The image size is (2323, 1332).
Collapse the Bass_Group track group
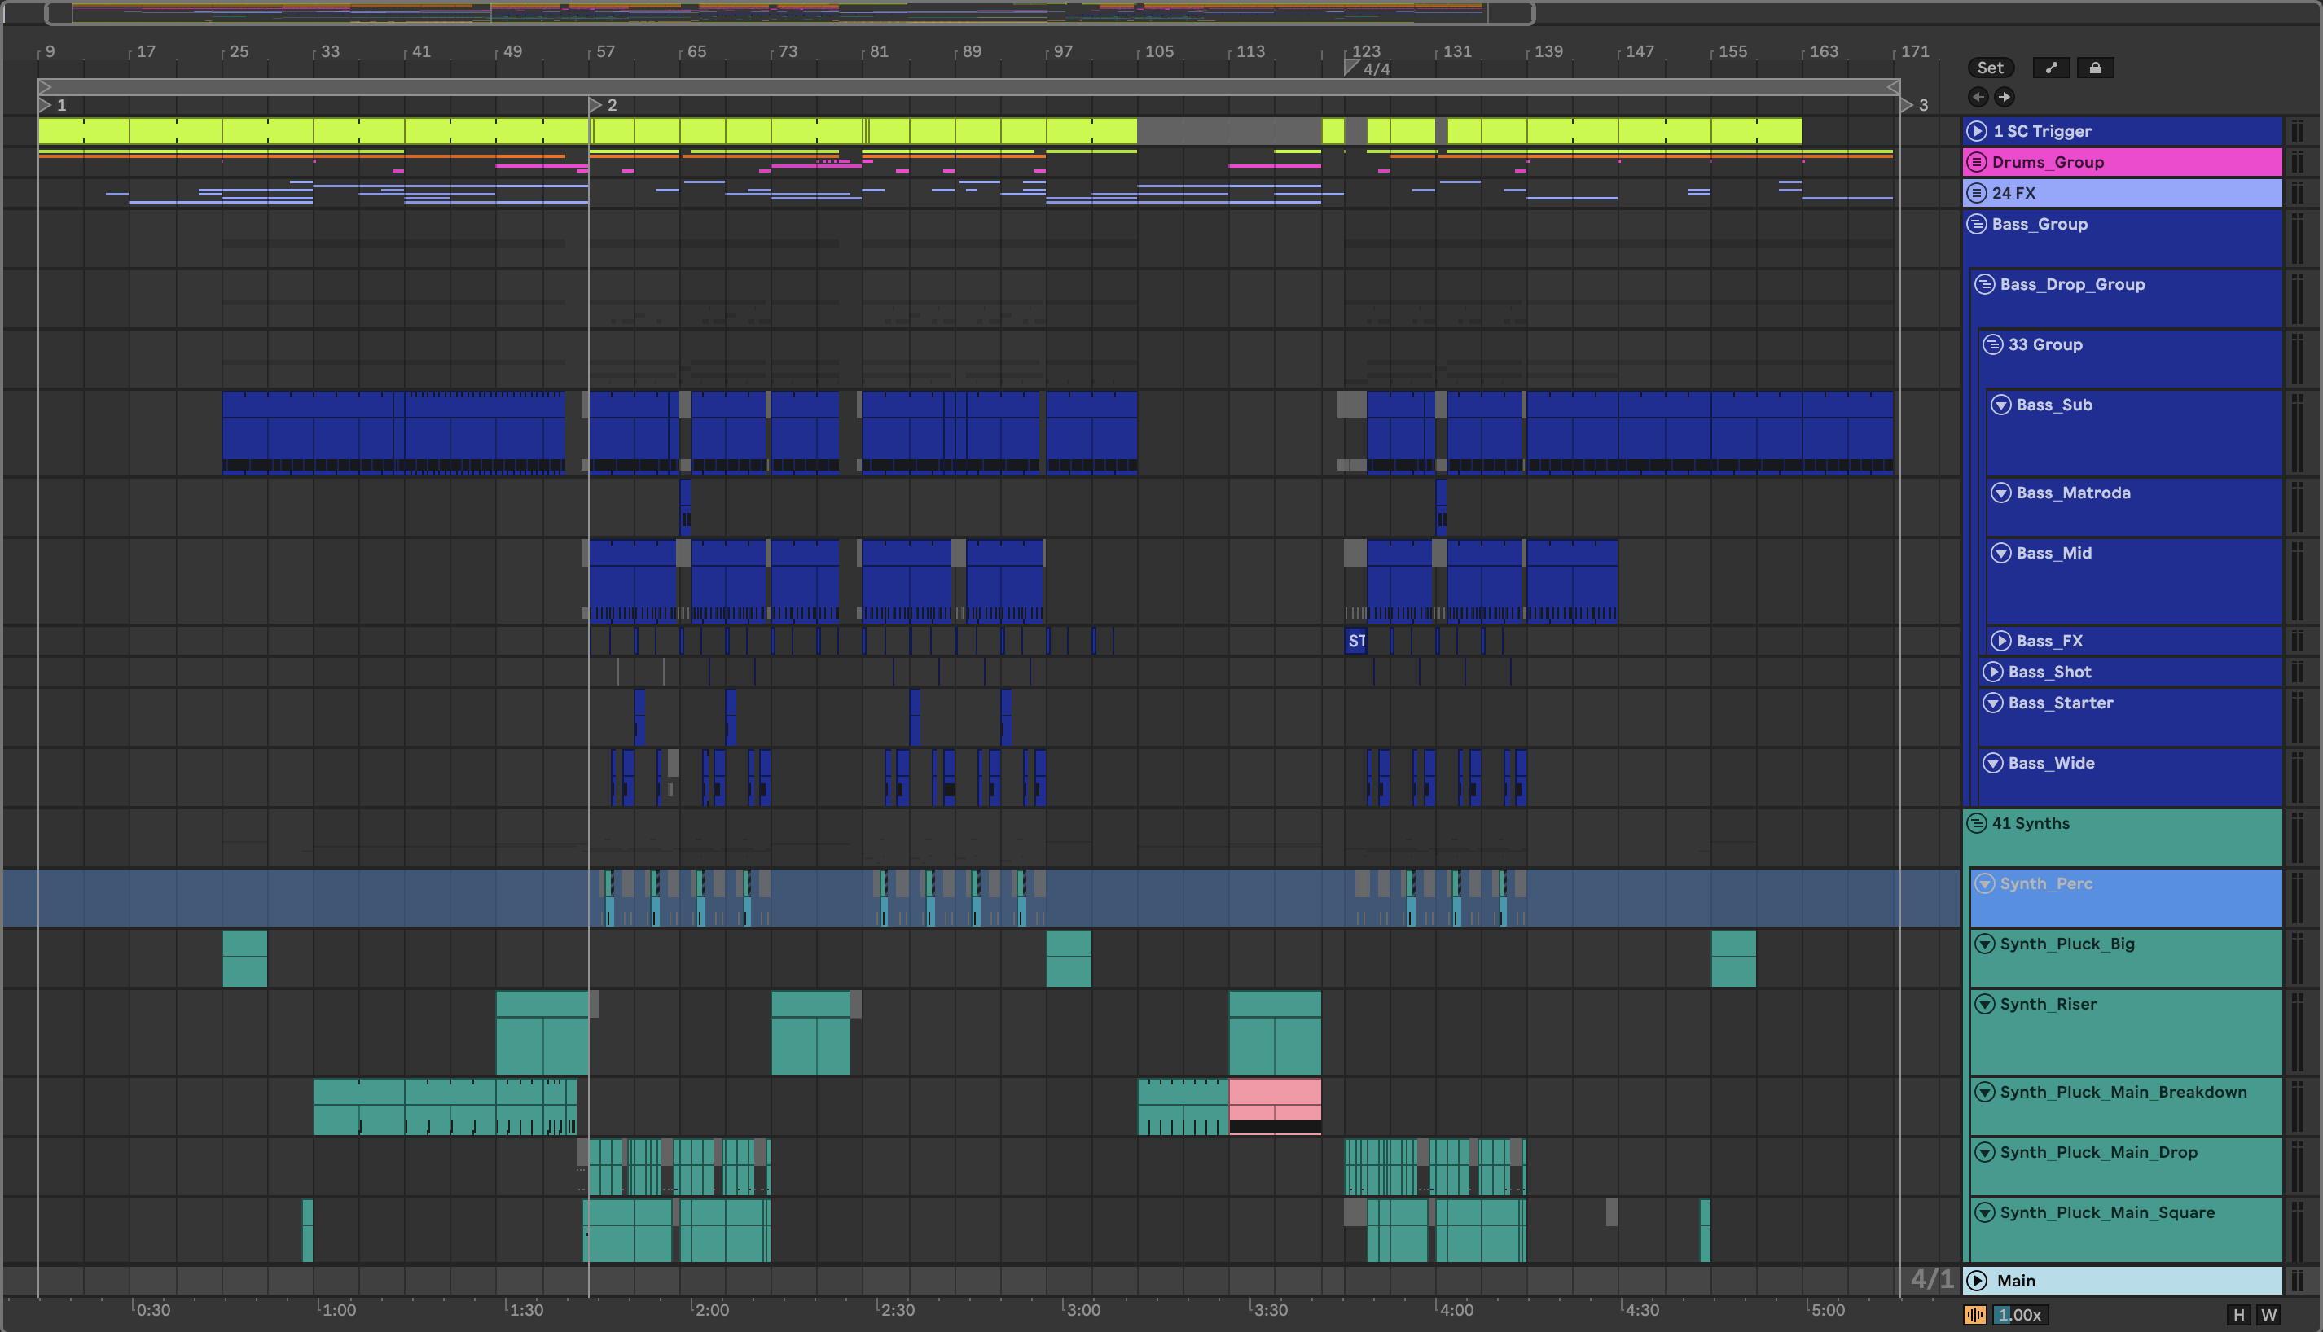[x=1976, y=224]
